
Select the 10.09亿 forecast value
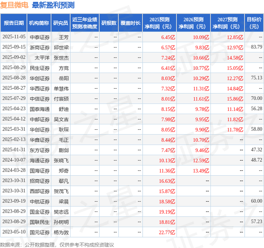coord(201,37)
